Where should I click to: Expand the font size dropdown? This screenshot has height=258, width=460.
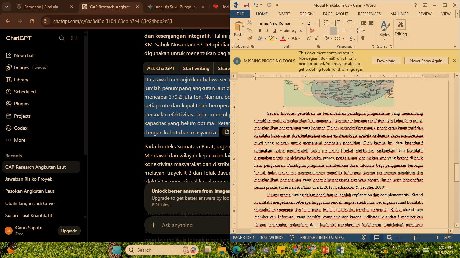pos(317,23)
